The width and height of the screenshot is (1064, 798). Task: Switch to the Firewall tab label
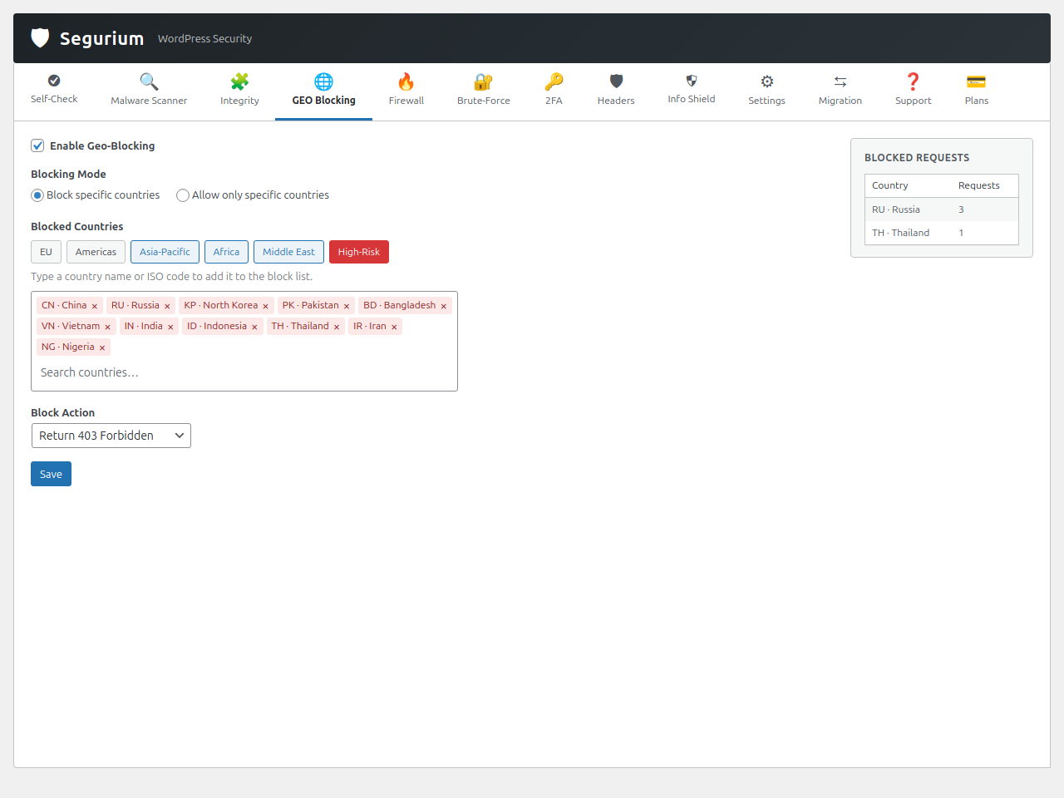406,101
